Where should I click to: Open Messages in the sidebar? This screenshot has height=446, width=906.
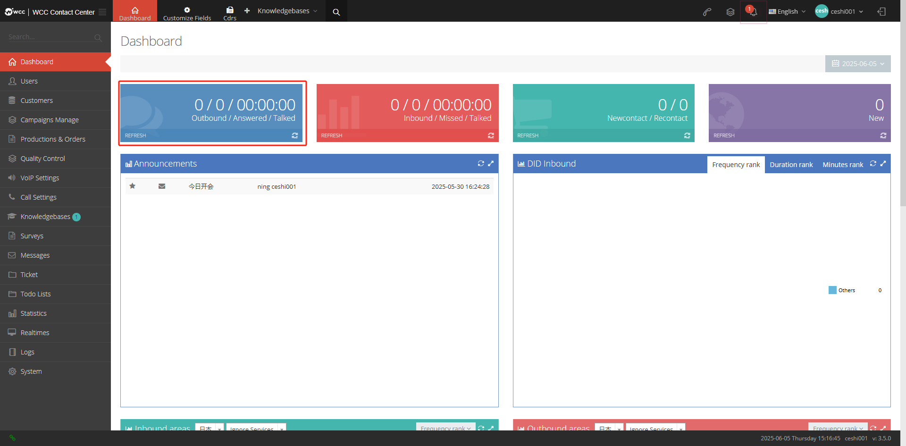pyautogui.click(x=55, y=255)
